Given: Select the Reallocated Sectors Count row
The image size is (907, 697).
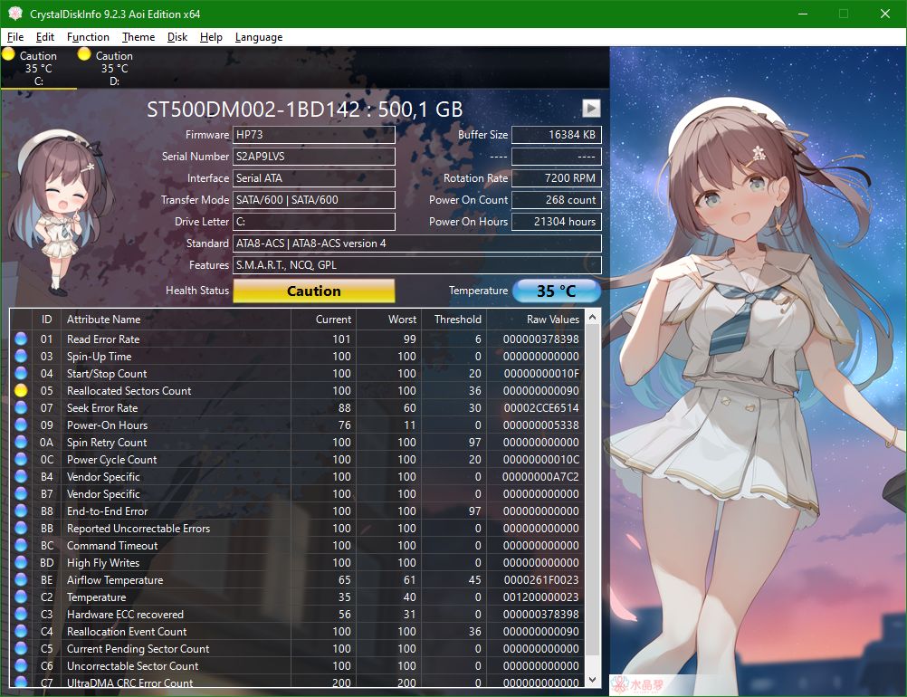Looking at the screenshot, I should [x=297, y=390].
